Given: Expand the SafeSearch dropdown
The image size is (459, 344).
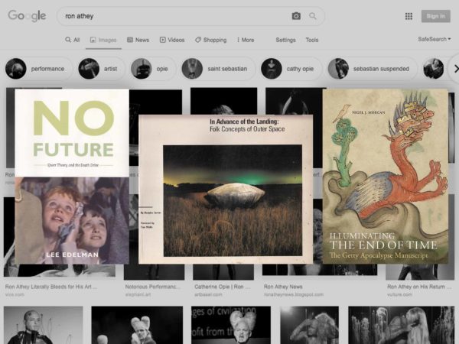Looking at the screenshot, I should [x=434, y=39].
